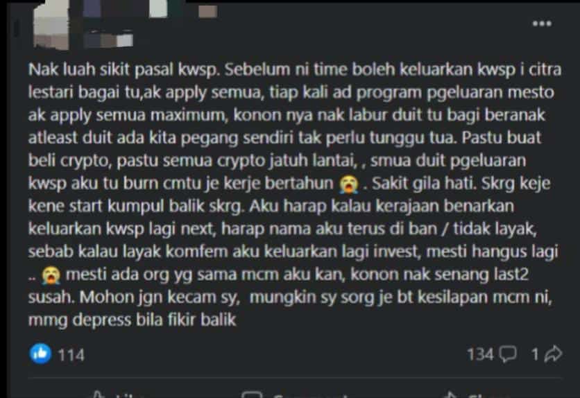Click the crying emoji before 'mesti ada org'
The width and height of the screenshot is (580, 398).
[x=51, y=276]
